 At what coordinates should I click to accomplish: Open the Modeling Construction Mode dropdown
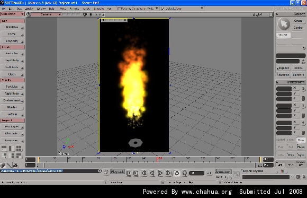(138, 8)
